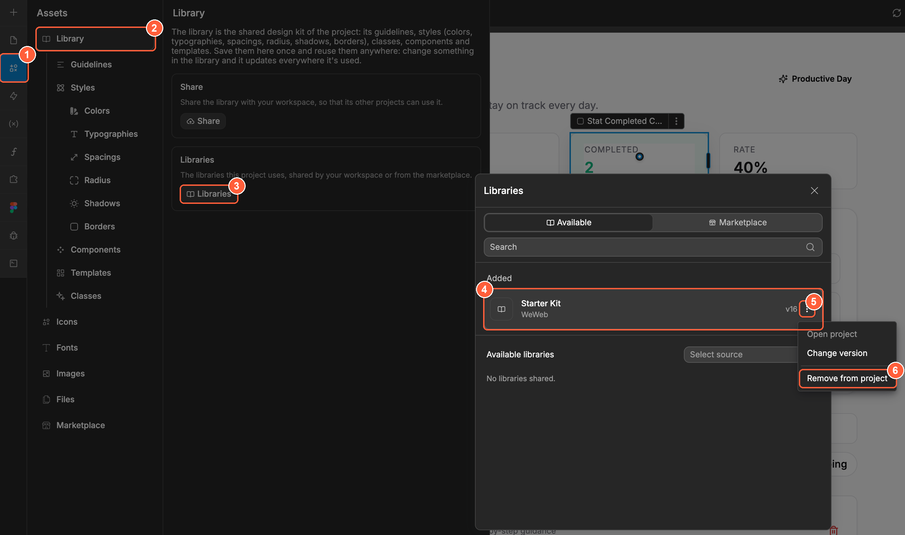
Task: Click the refresh icon at top right
Action: (x=896, y=13)
